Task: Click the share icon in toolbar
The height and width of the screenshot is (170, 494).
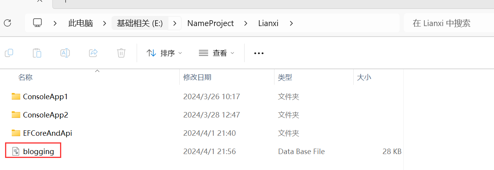Action: click(93, 53)
